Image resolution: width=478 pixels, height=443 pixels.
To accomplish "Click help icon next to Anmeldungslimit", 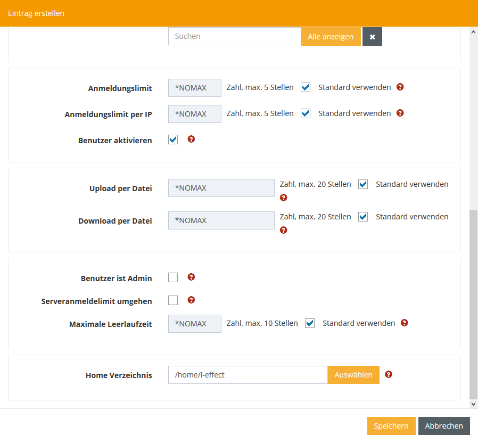I will click(x=400, y=87).
